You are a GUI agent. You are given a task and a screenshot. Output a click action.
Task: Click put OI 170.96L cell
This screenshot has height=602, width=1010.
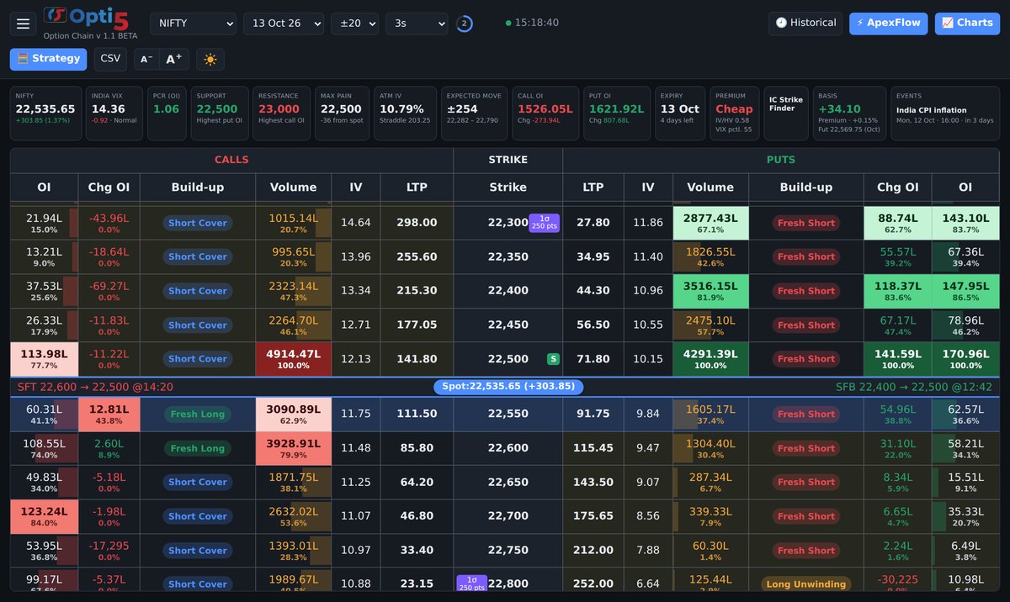point(965,359)
